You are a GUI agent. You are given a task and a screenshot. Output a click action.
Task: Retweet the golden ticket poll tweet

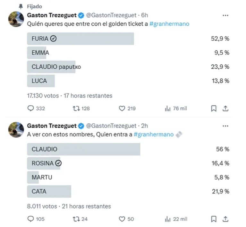tap(76, 109)
